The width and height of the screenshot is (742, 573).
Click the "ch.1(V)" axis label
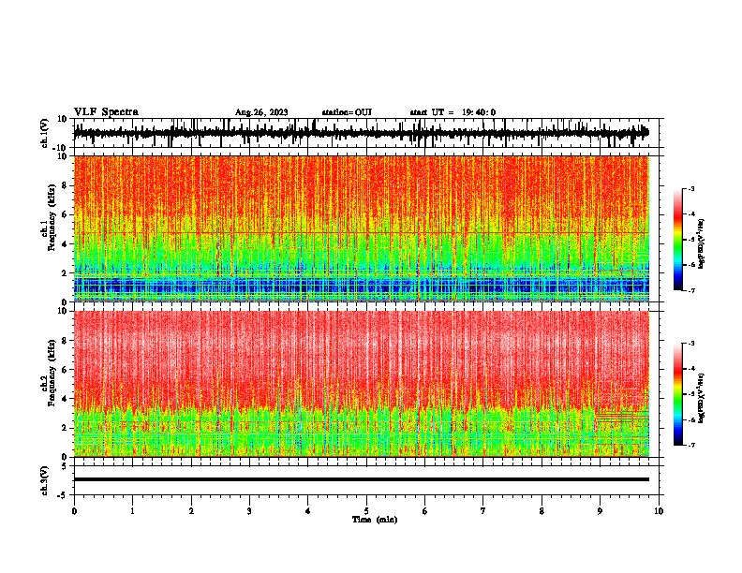click(45, 133)
